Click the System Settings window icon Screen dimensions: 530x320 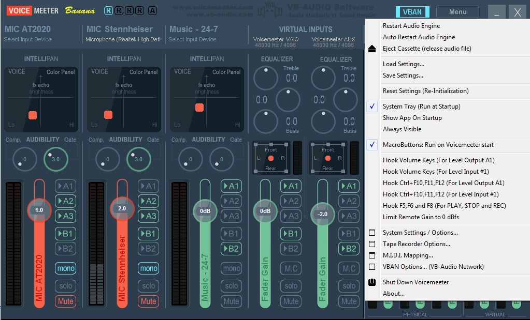pos(372,233)
